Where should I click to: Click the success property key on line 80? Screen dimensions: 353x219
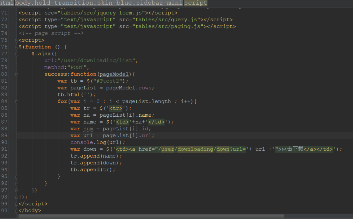coord(56,74)
